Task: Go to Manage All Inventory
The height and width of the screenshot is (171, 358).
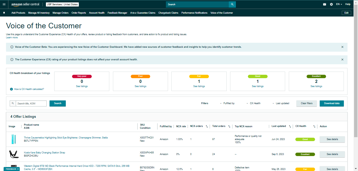Action: click(x=39, y=13)
